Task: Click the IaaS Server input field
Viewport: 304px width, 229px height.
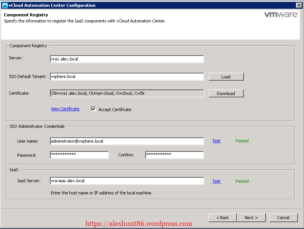Action: point(127,181)
